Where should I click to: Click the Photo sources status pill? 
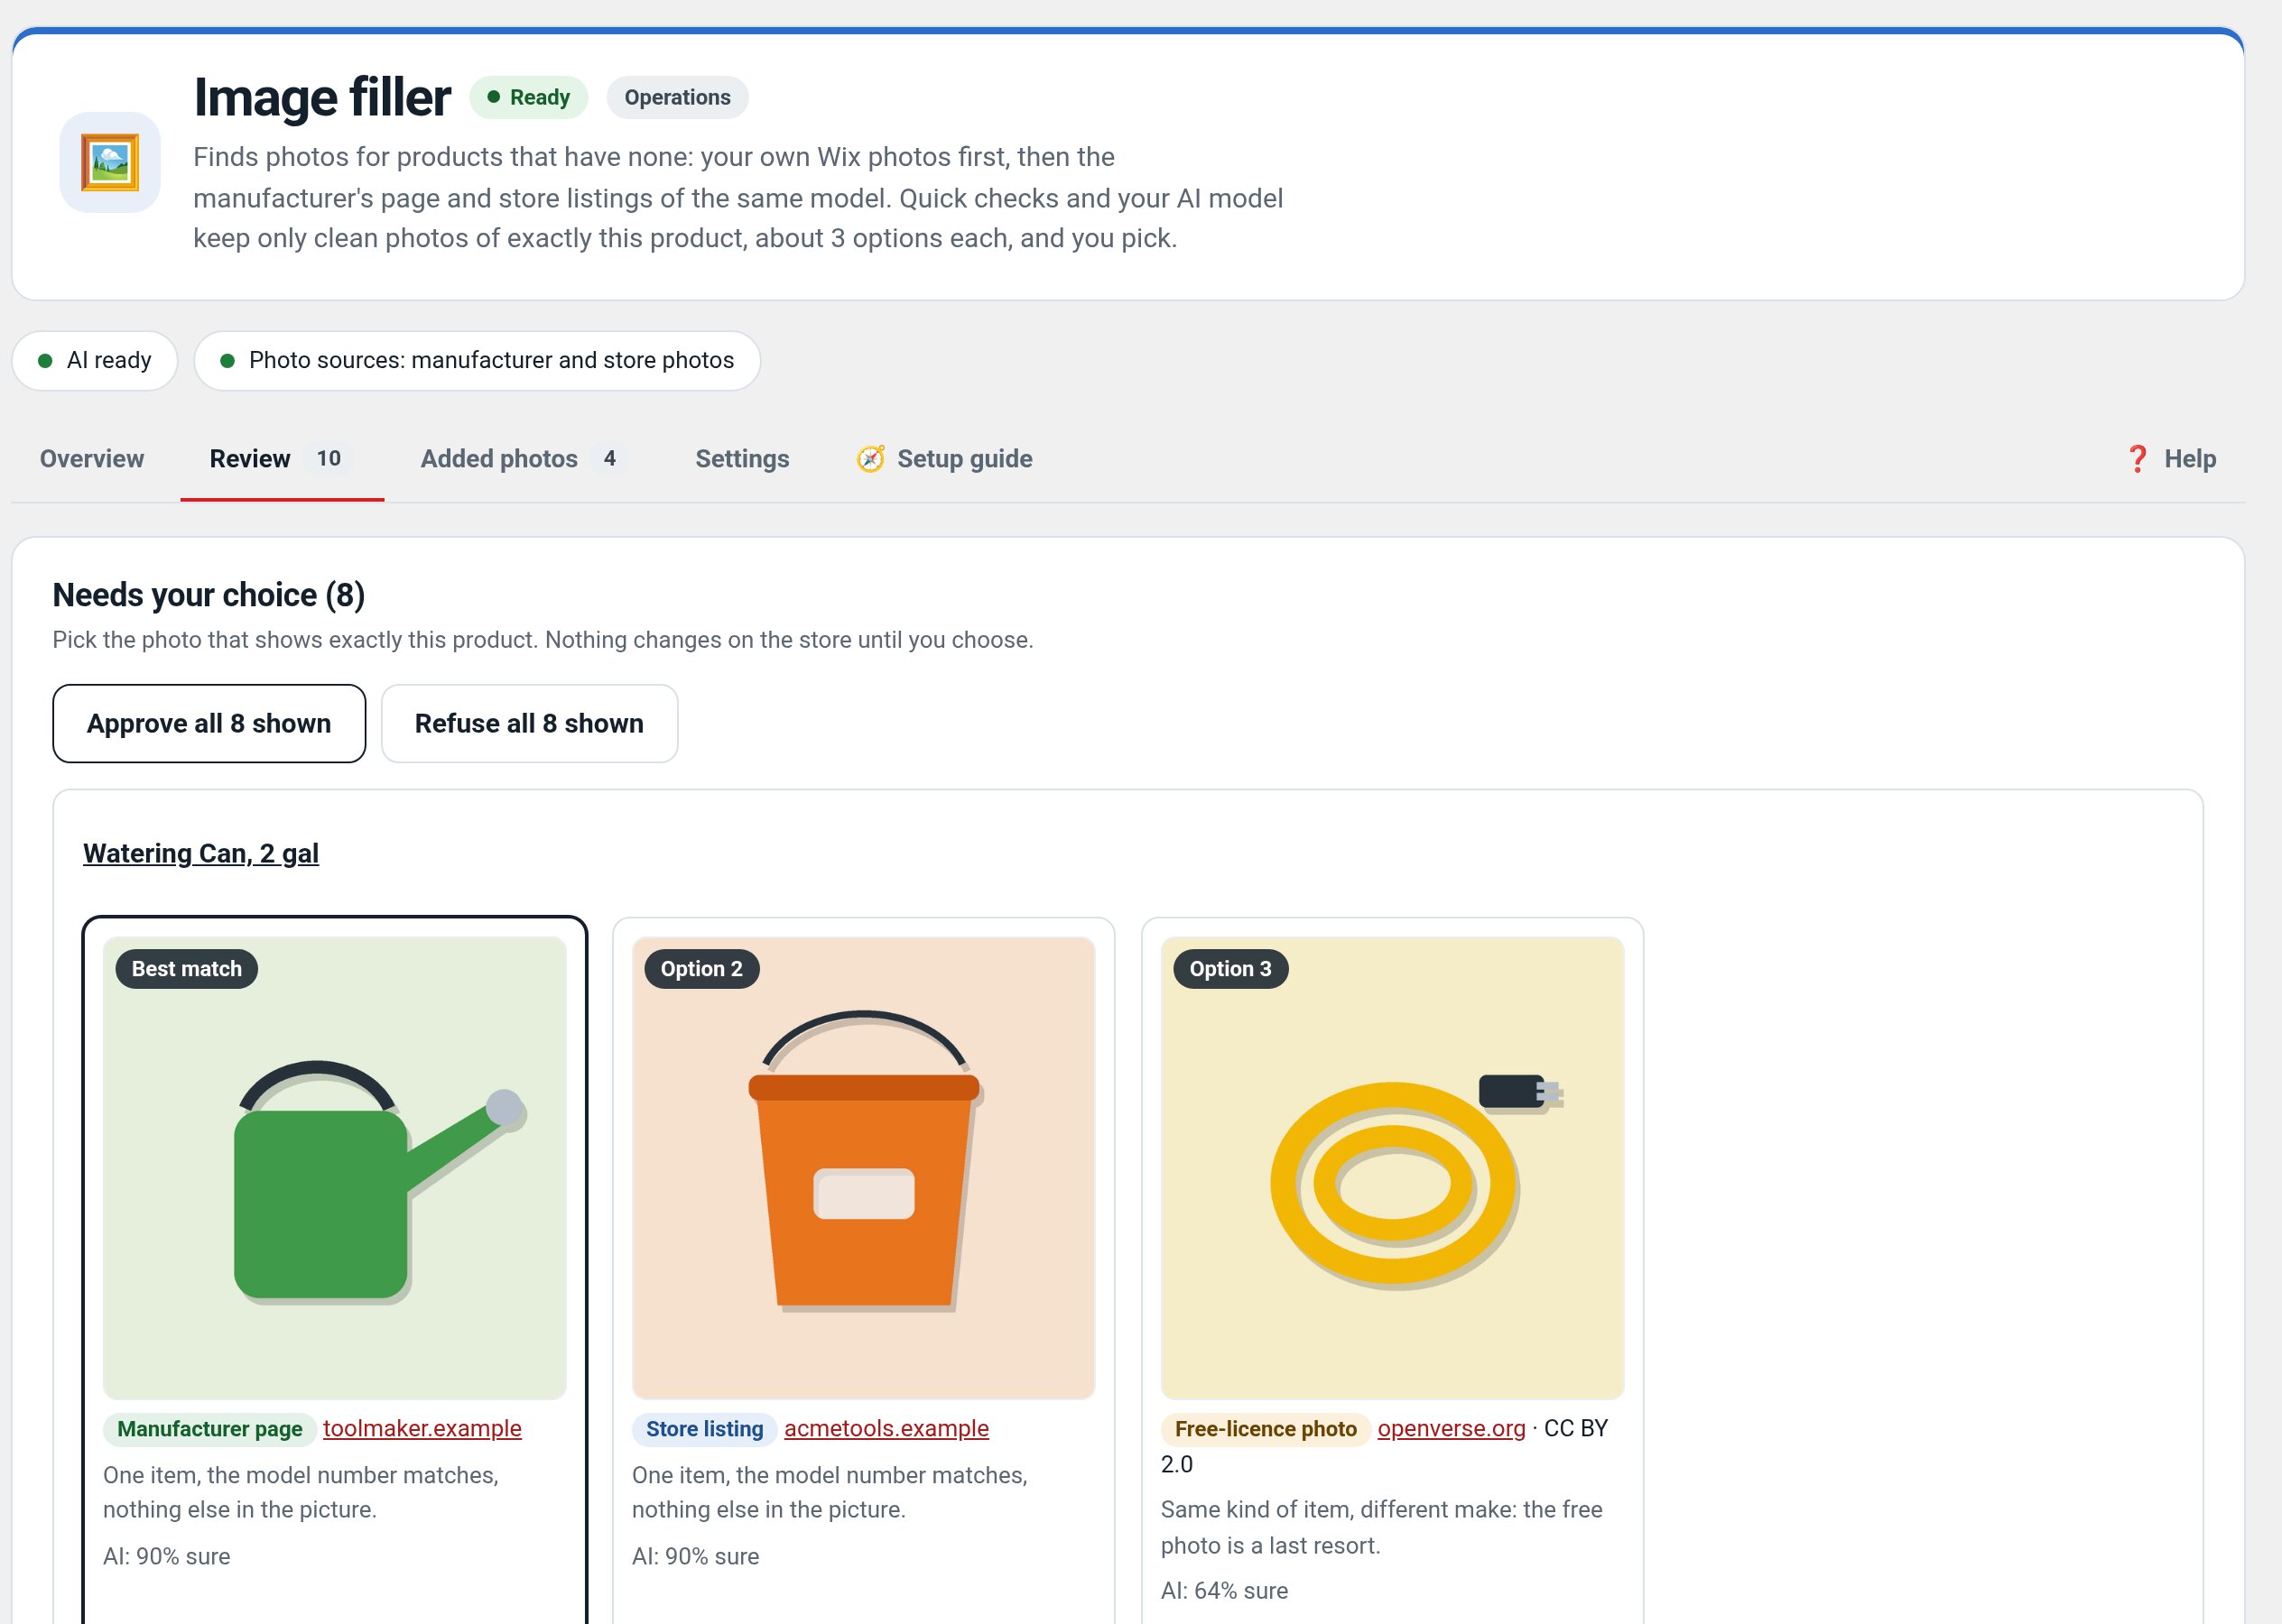click(478, 360)
